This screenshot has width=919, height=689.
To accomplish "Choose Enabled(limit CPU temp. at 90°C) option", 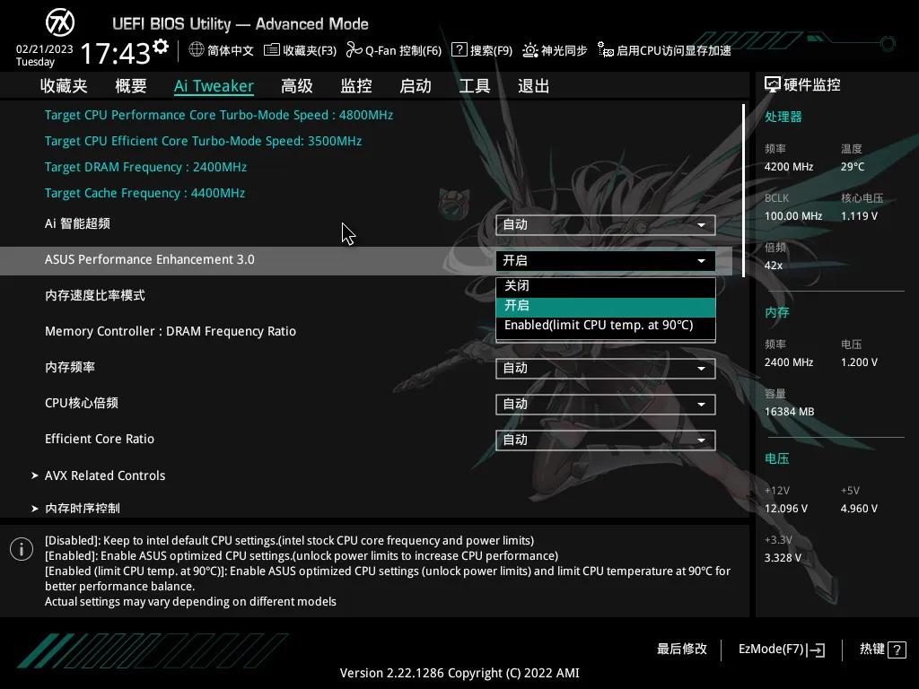I will 606,327.
